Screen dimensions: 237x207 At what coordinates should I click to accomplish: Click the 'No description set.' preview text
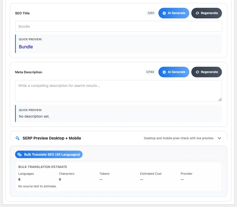tap(34, 116)
